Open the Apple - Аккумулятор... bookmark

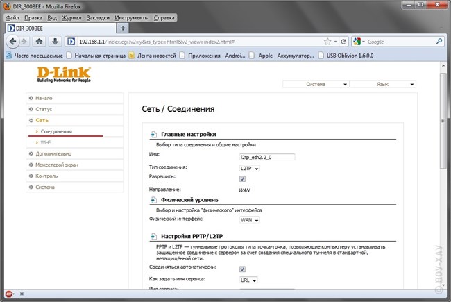click(x=282, y=56)
